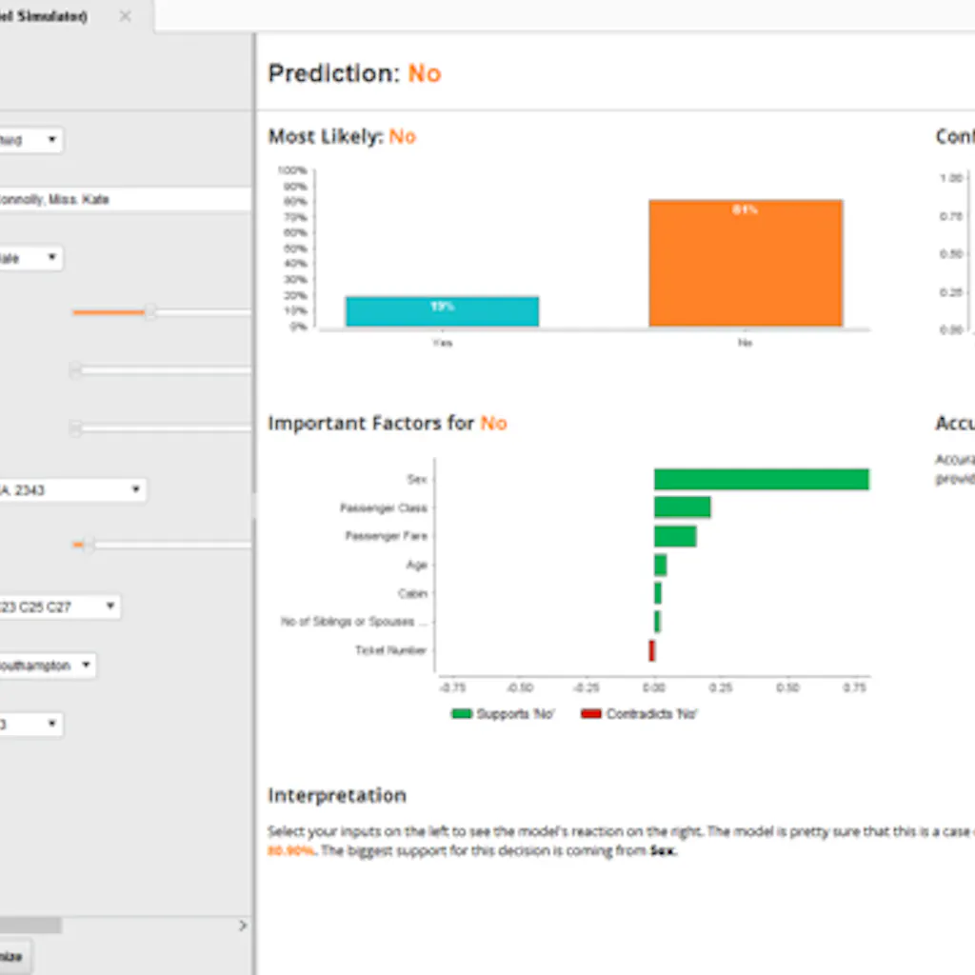This screenshot has height=975, width=975.
Task: Click the name field containing Miss. Kate
Action: [x=124, y=200]
